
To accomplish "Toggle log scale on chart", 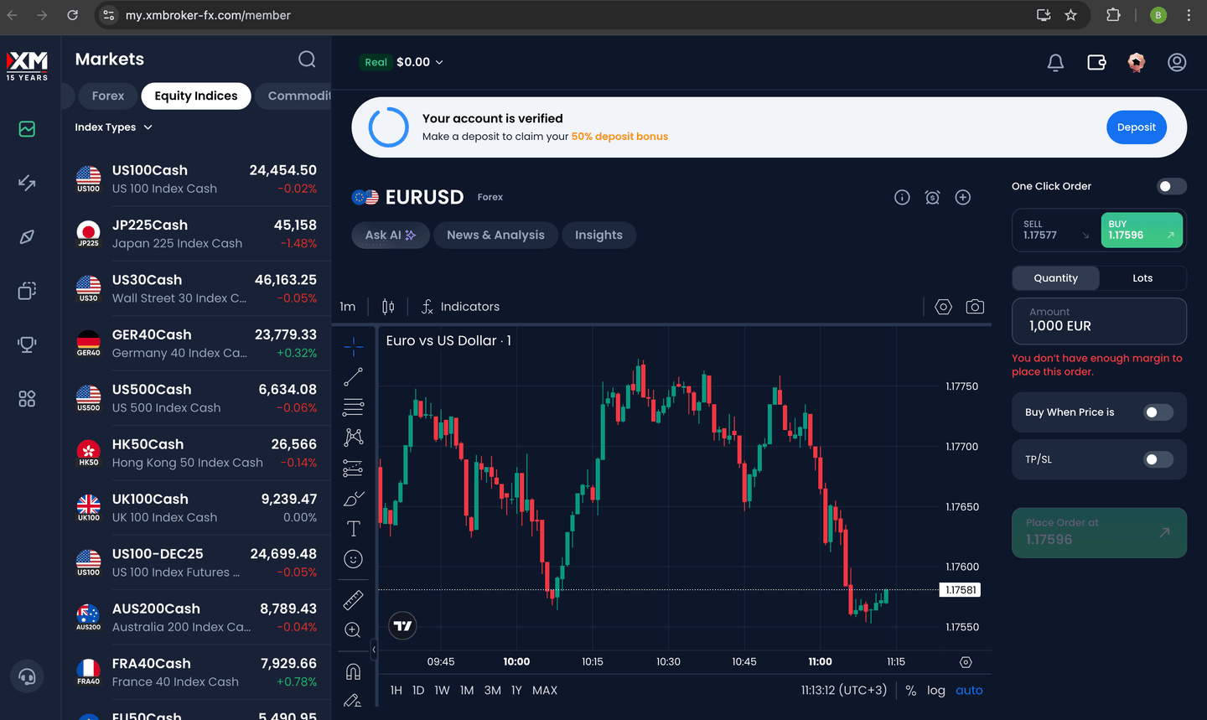I will click(x=936, y=691).
